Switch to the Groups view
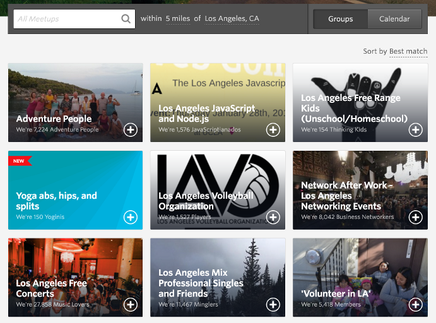The height and width of the screenshot is (323, 436). 340,19
